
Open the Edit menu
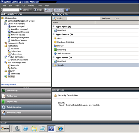click(10, 6)
